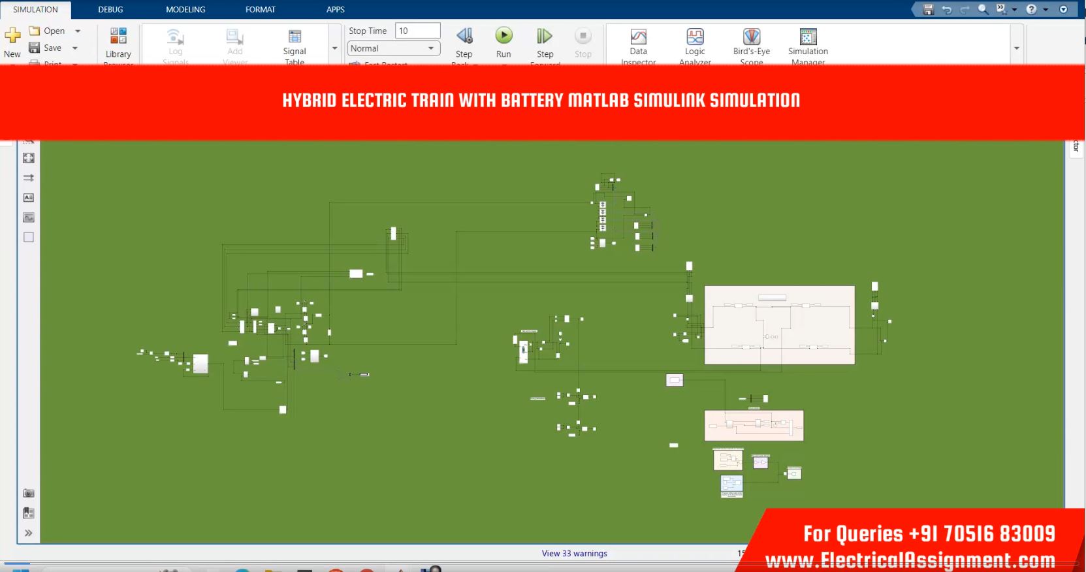Select the Annotation tool in left palette

click(29, 198)
